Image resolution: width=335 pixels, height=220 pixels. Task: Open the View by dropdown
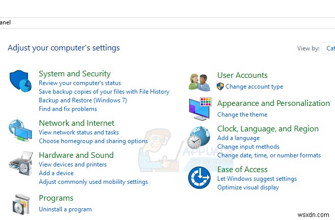pyautogui.click(x=330, y=48)
